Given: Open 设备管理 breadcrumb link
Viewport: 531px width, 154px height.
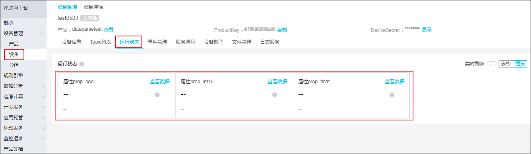Looking at the screenshot, I should (x=67, y=7).
